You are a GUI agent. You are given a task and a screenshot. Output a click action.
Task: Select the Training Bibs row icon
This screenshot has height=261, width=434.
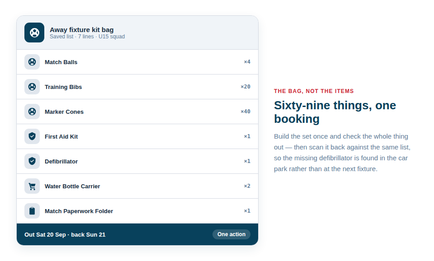coord(32,87)
